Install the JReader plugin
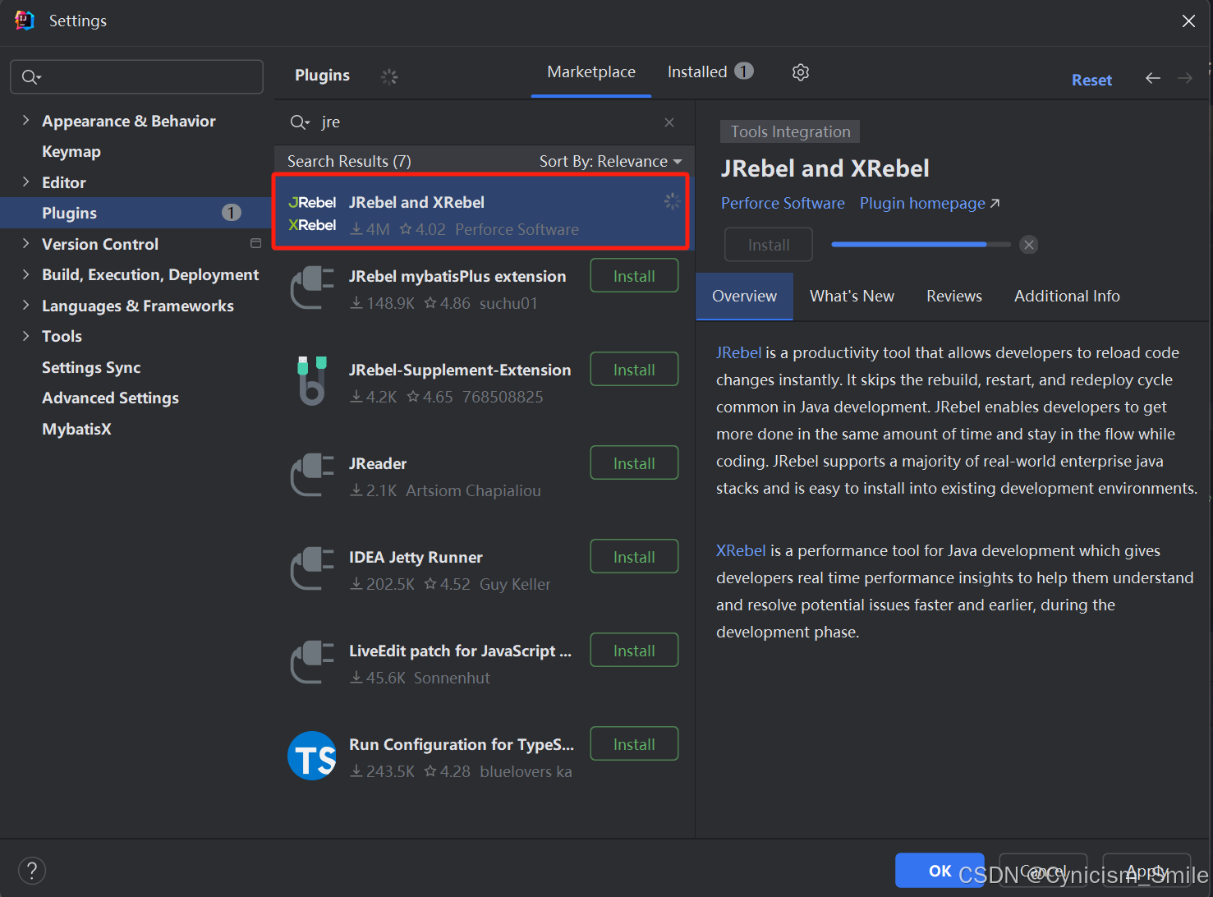Viewport: 1213px width, 897px height. pos(634,463)
